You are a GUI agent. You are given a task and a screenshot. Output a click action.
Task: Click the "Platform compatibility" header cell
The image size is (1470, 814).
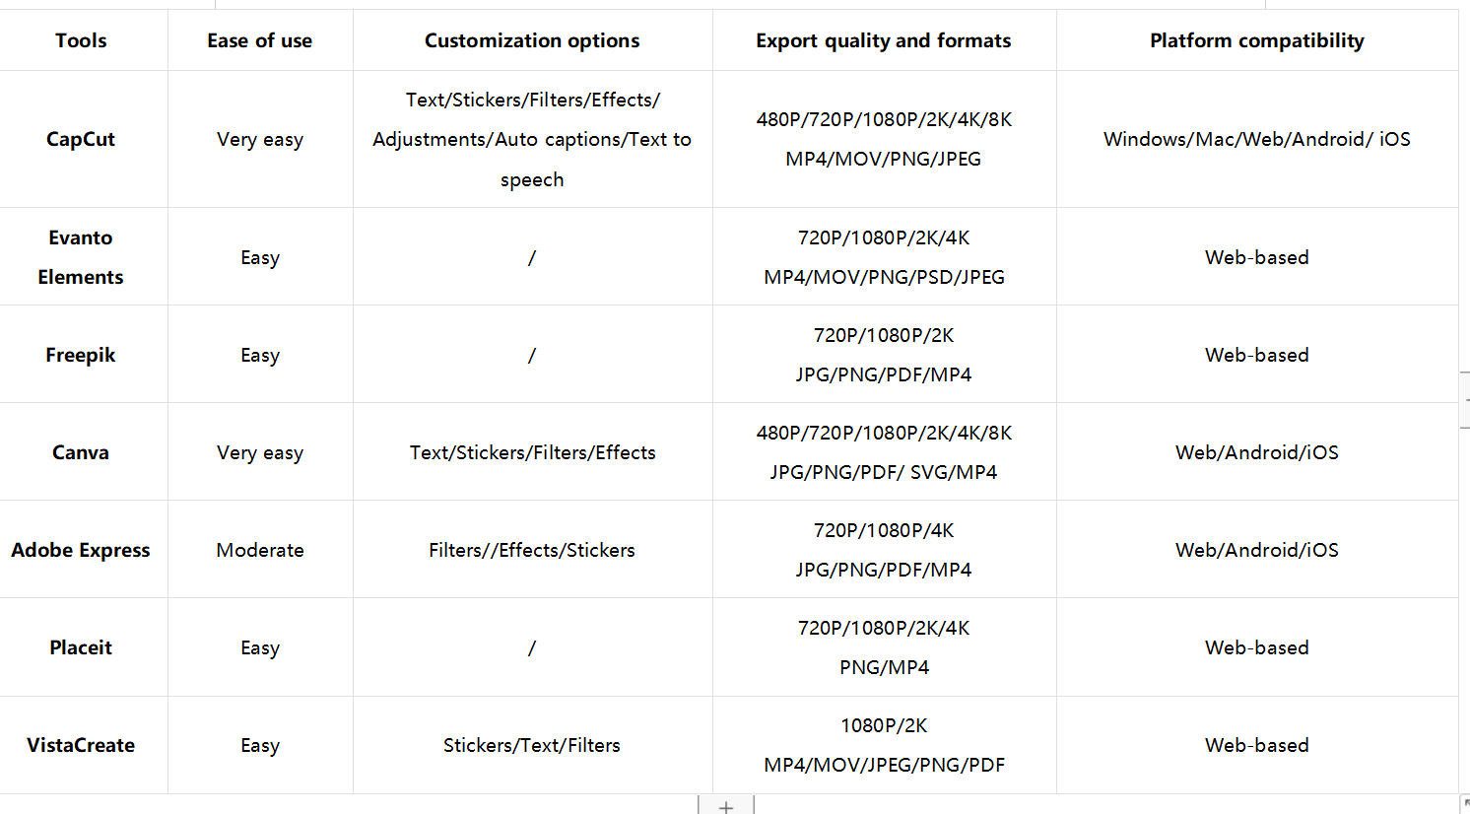(1257, 40)
